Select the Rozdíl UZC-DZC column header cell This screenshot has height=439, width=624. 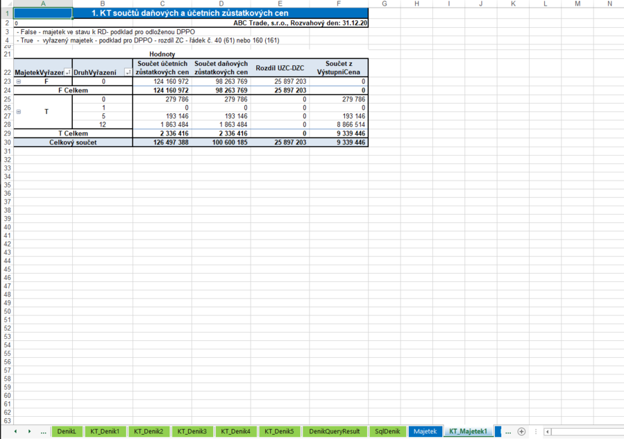point(280,68)
